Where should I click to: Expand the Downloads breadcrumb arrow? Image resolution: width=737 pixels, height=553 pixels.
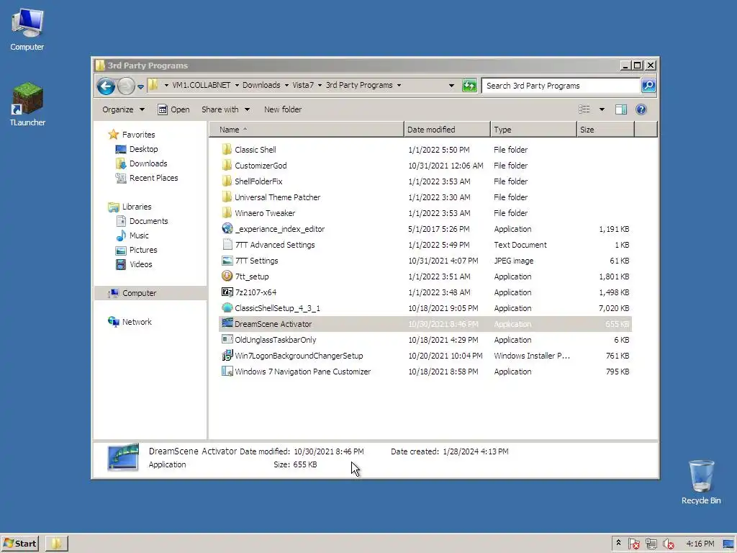[286, 86]
